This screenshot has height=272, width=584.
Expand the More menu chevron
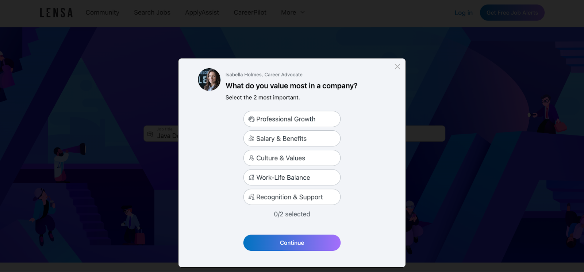pyautogui.click(x=303, y=12)
